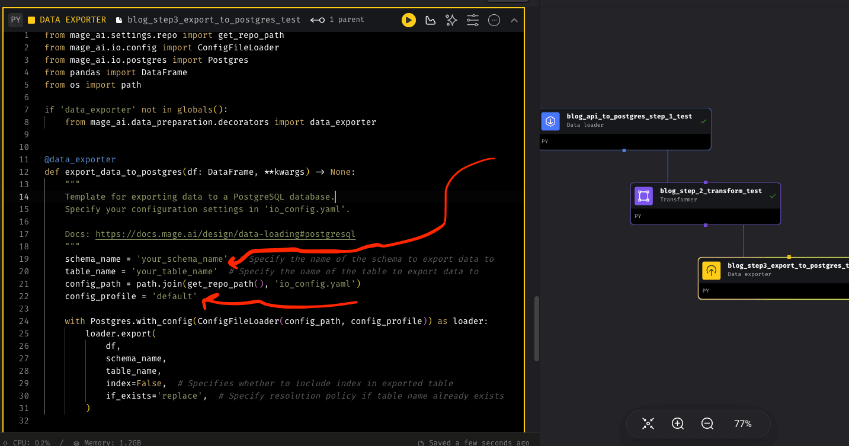This screenshot has width=849, height=446.
Task: Click the data loader node output port
Action: (624, 150)
